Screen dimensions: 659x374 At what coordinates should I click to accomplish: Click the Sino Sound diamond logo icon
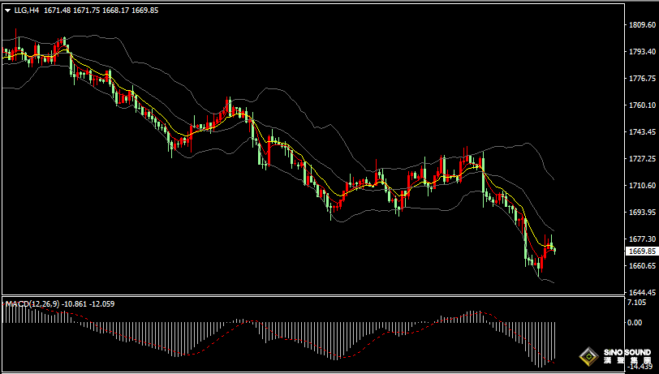[x=589, y=357]
